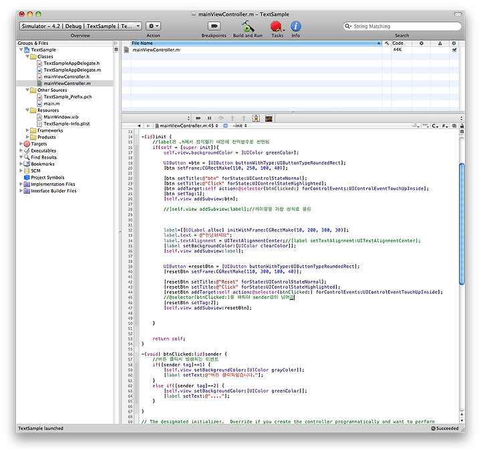
Task: Select TextSampleAppDelegate.m file
Action: pyautogui.click(x=72, y=70)
